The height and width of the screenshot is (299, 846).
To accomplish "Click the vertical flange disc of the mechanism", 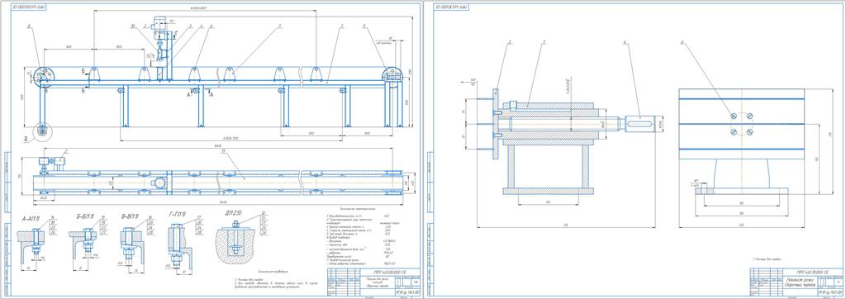I will pos(495,124).
